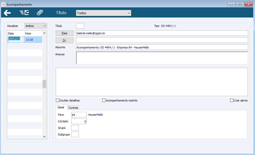Open the Título Todos dropdown
Viewport: 255px width, 155px height.
pos(103,13)
